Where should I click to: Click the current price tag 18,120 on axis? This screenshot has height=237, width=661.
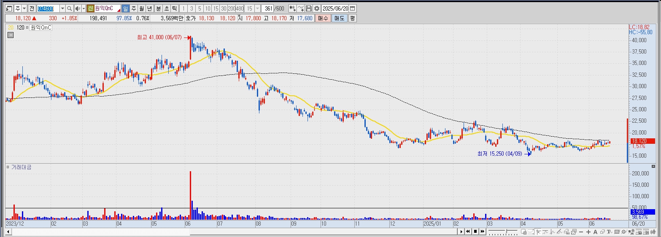(643, 141)
